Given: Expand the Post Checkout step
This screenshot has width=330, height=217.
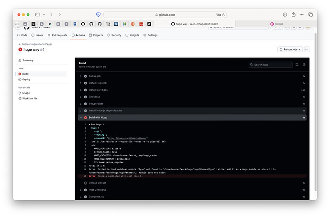Looking at the screenshot, I should pos(81,190).
